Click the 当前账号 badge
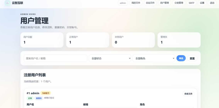 tap(46, 93)
